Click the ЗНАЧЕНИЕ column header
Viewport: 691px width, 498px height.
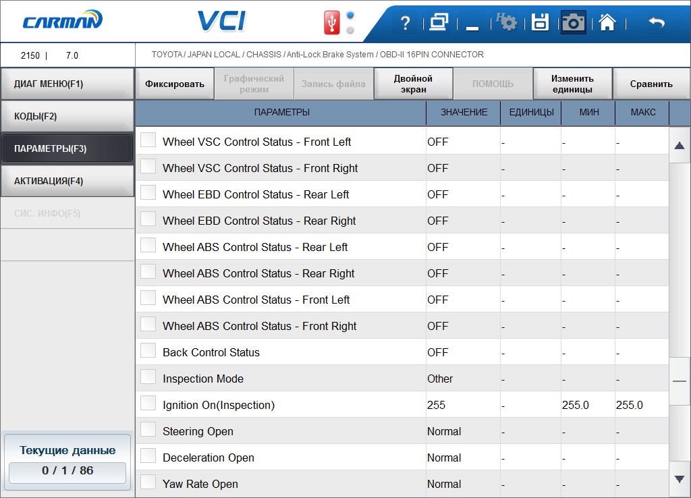pos(464,113)
